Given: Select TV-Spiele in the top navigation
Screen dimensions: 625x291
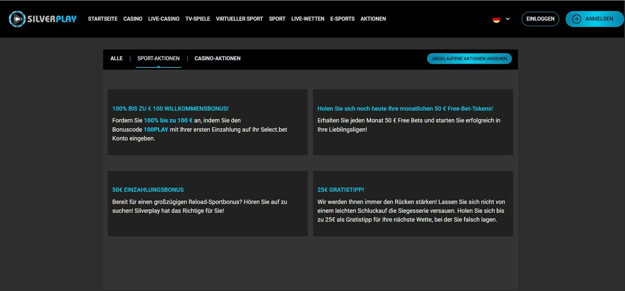Looking at the screenshot, I should [197, 19].
